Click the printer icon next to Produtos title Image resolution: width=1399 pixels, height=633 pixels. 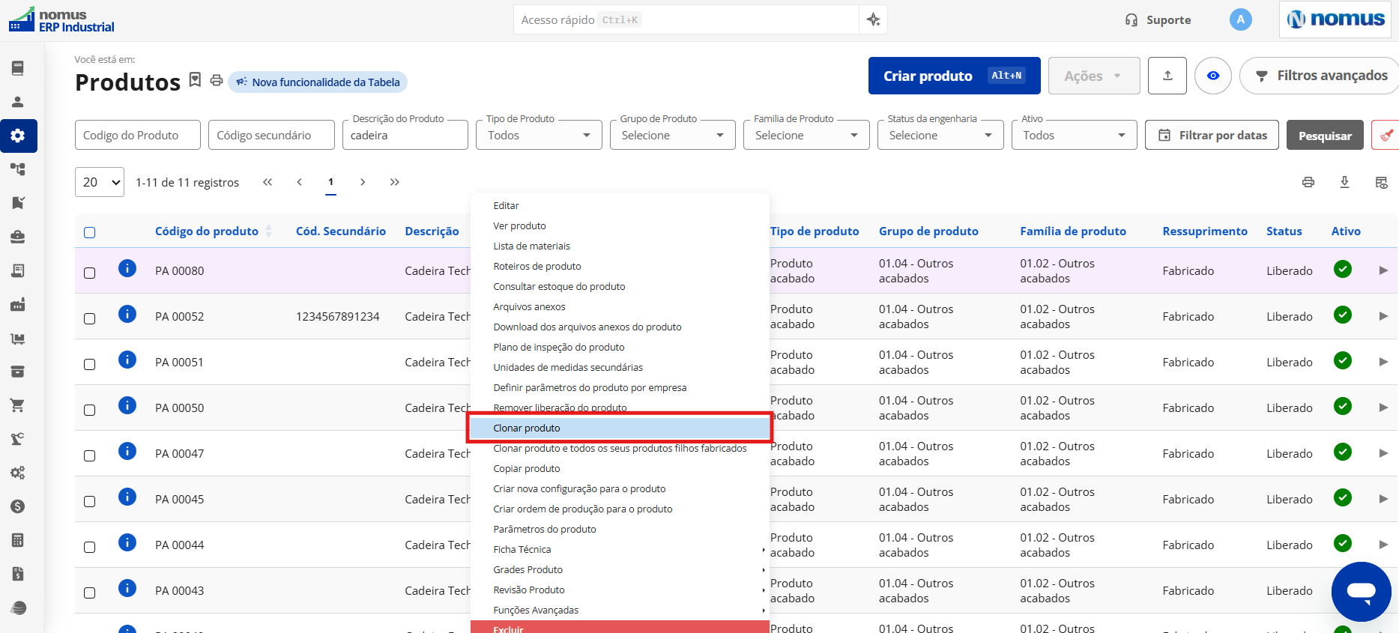217,80
